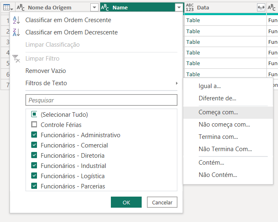Uncheck Funcionários - Industrial checkbox
Image resolution: width=278 pixels, height=222 pixels.
[34, 165]
